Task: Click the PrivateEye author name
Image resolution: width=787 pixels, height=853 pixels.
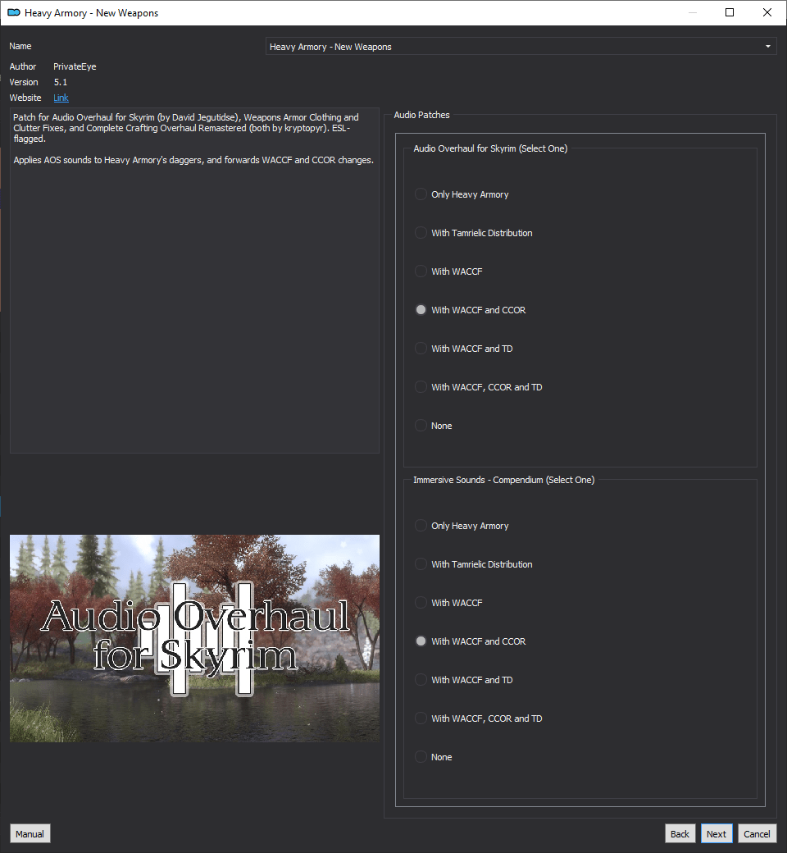Action: [x=75, y=66]
